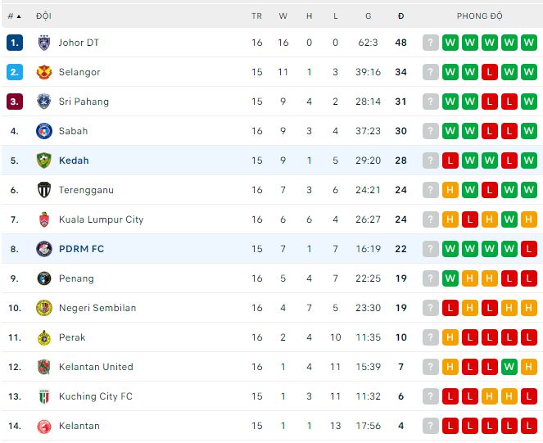This screenshot has width=543, height=443.
Task: Open the Kuching City FC team link
Action: point(95,396)
